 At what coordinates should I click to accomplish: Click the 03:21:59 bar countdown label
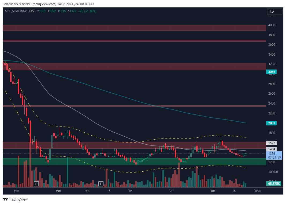[274, 157]
